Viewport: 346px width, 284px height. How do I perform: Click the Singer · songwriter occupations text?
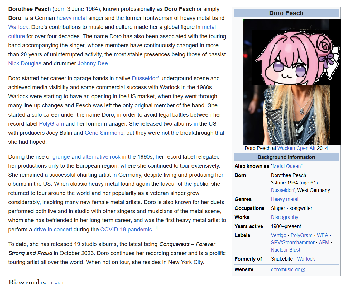(x=291, y=208)
